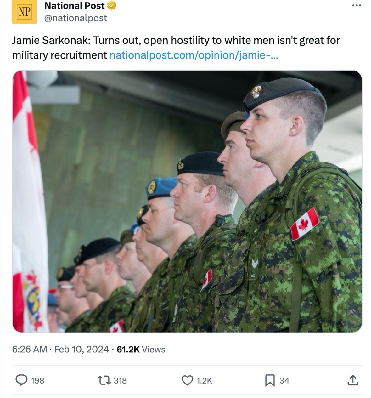371x398 pixels.
Task: Click the @nationalpost handle
Action: pyautogui.click(x=76, y=18)
